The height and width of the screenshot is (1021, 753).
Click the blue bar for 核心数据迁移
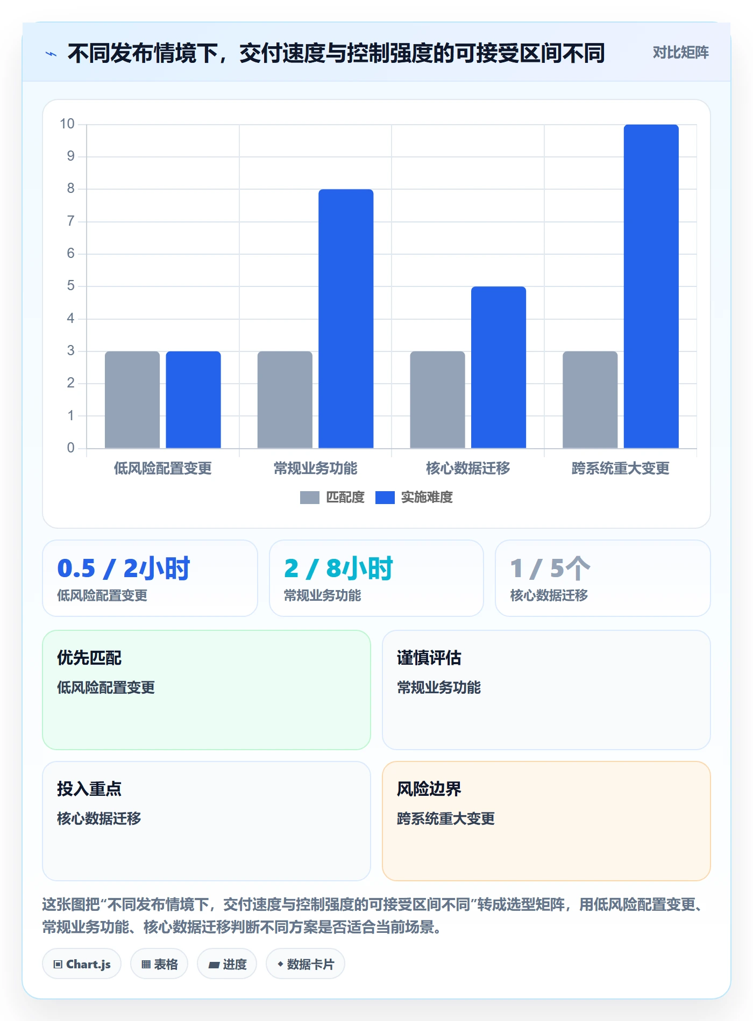coord(499,367)
